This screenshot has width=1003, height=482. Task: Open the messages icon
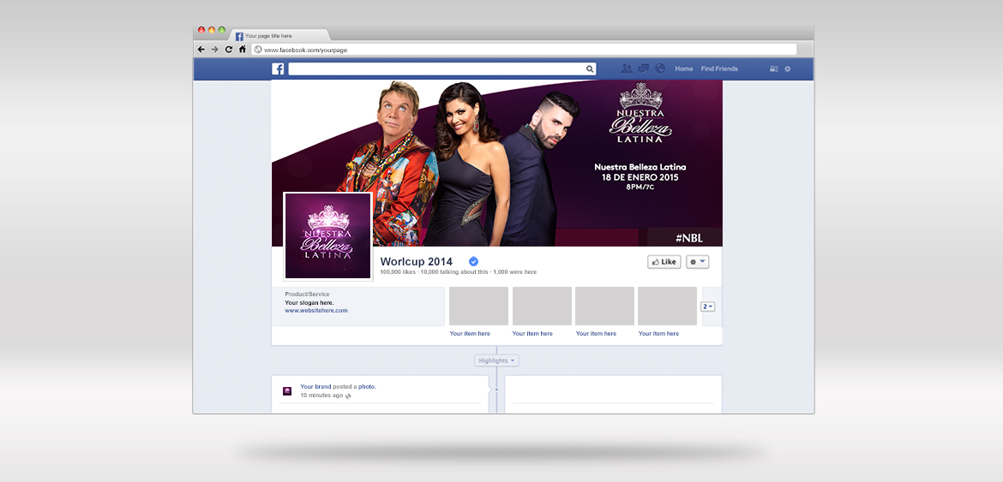tap(644, 68)
